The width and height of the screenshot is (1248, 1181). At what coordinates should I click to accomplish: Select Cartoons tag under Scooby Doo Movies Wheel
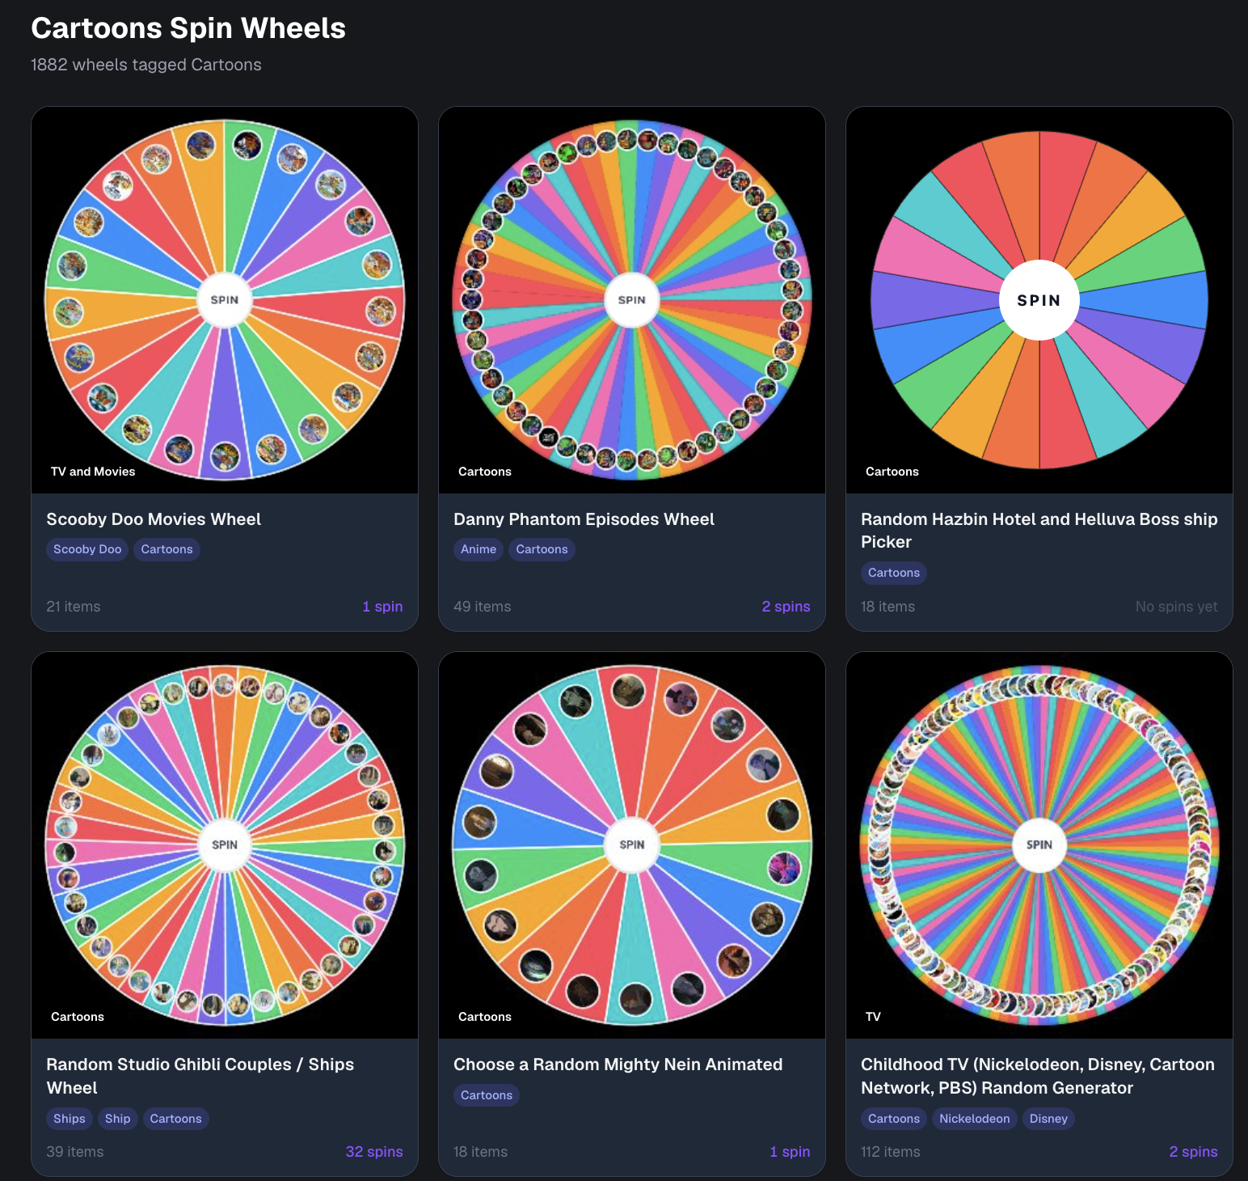pyautogui.click(x=167, y=549)
